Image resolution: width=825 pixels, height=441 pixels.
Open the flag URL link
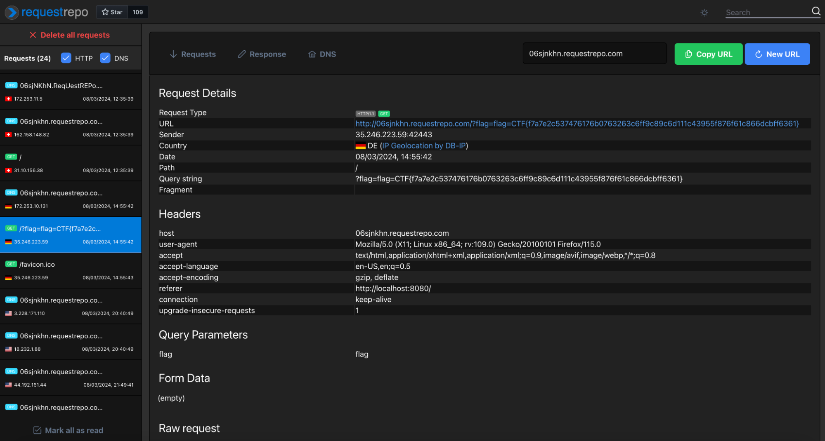pyautogui.click(x=577, y=124)
